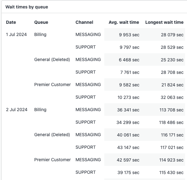
Task: Click the 6 468 sec average value
Action: 129,60
